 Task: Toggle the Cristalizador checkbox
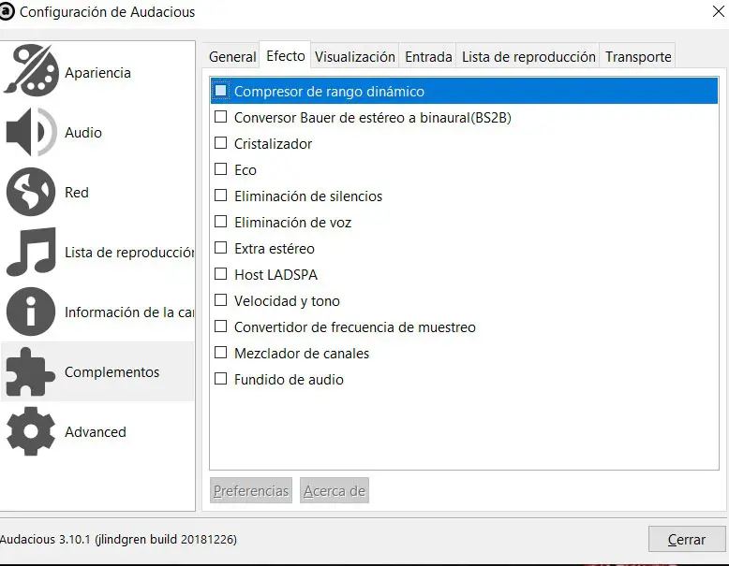coord(221,144)
